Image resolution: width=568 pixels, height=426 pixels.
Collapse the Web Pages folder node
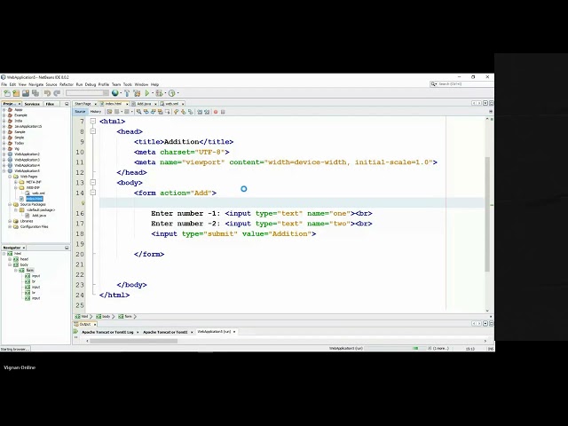click(10, 177)
